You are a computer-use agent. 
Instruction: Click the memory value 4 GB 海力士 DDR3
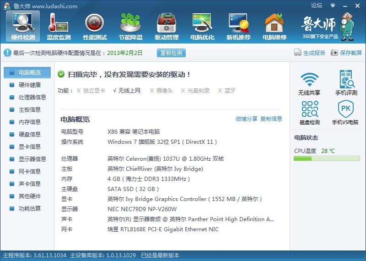click(x=149, y=179)
